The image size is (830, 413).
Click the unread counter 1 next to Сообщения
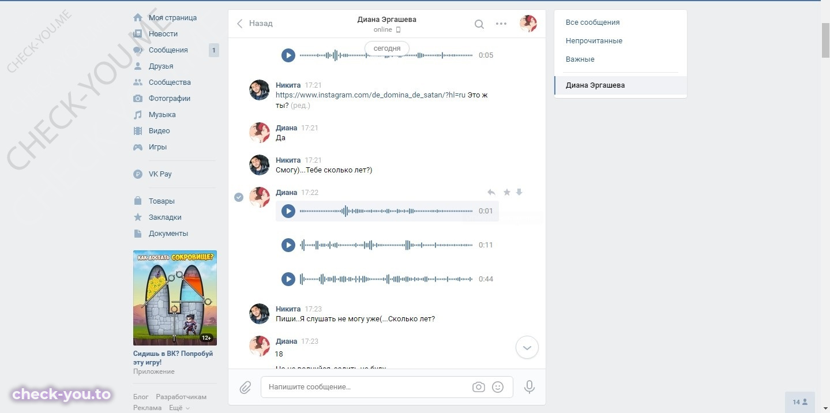coord(213,51)
